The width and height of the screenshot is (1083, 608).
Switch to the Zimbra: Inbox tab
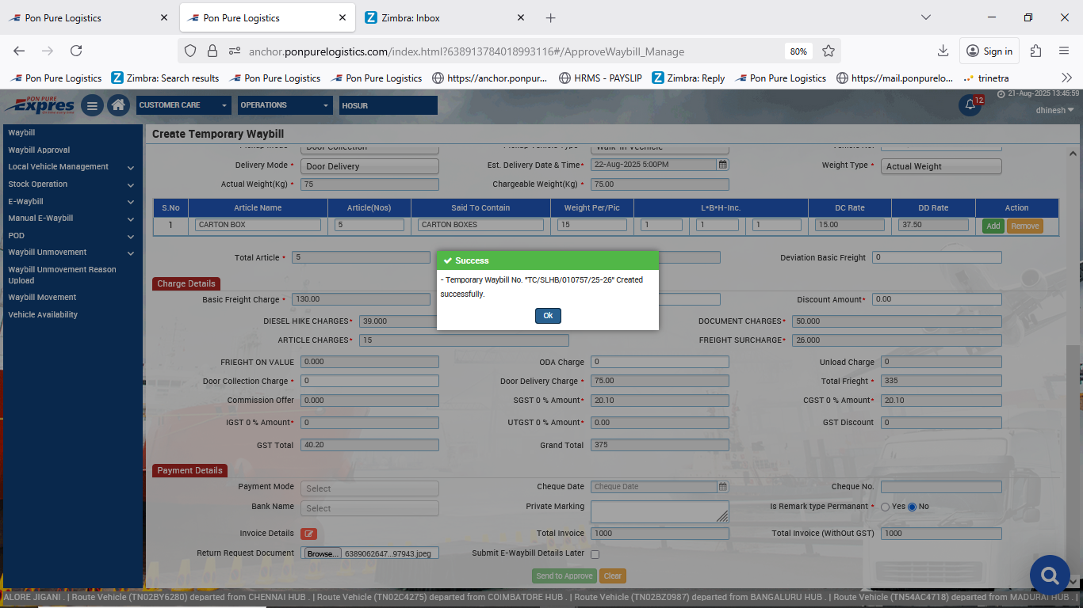pos(436,17)
